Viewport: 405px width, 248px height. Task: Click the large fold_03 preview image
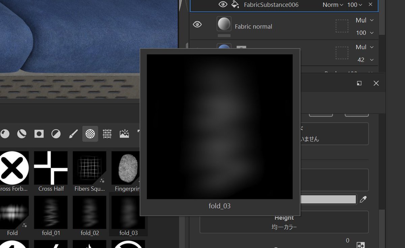coord(220,127)
